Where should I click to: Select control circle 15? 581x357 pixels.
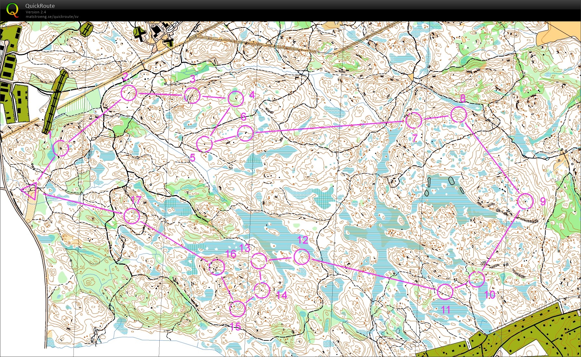click(238, 309)
